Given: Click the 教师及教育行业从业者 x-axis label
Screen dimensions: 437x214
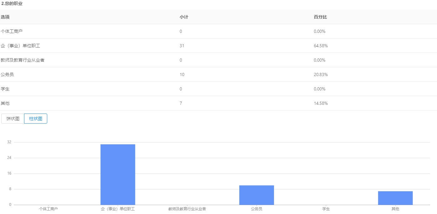Looking at the screenshot, I should click(x=187, y=209).
